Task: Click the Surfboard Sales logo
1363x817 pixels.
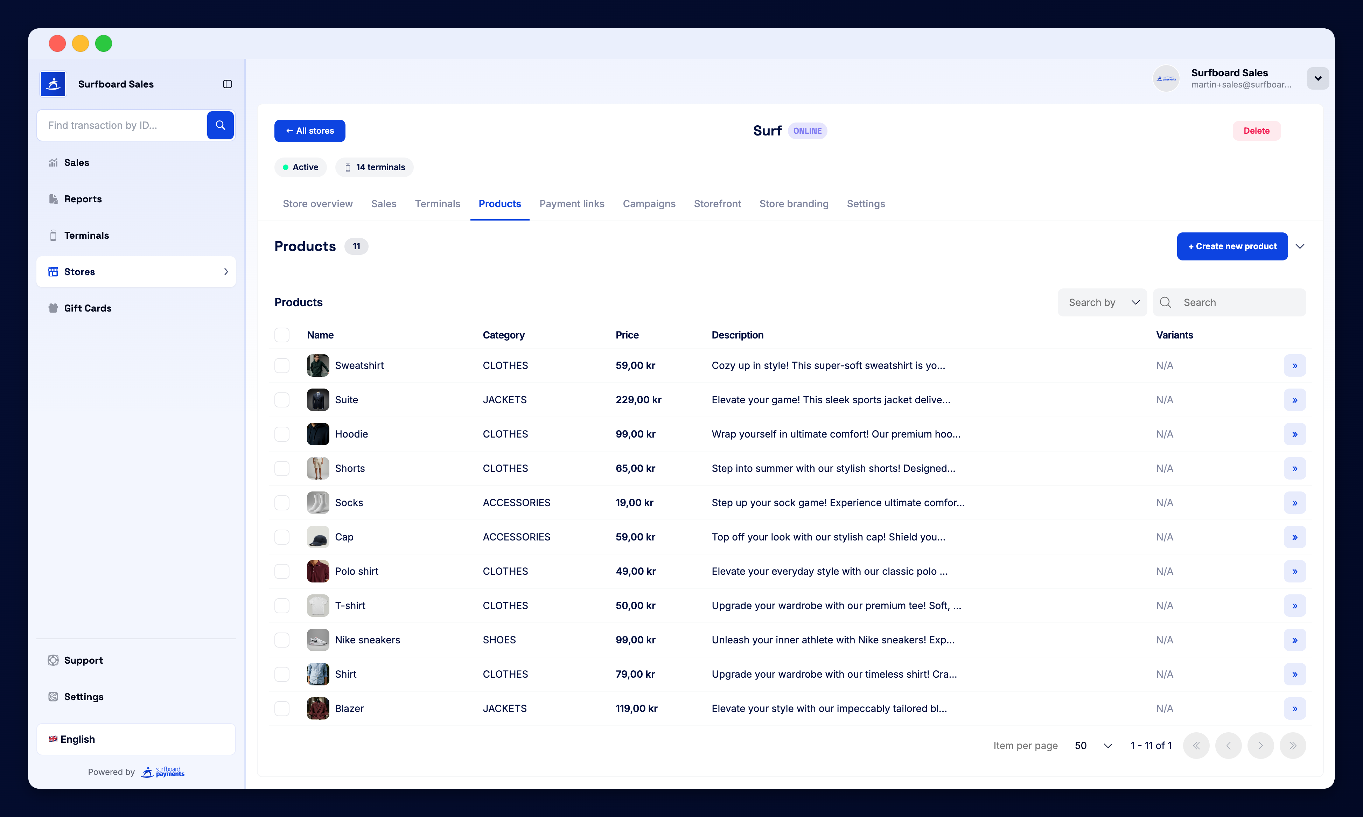Action: point(53,84)
